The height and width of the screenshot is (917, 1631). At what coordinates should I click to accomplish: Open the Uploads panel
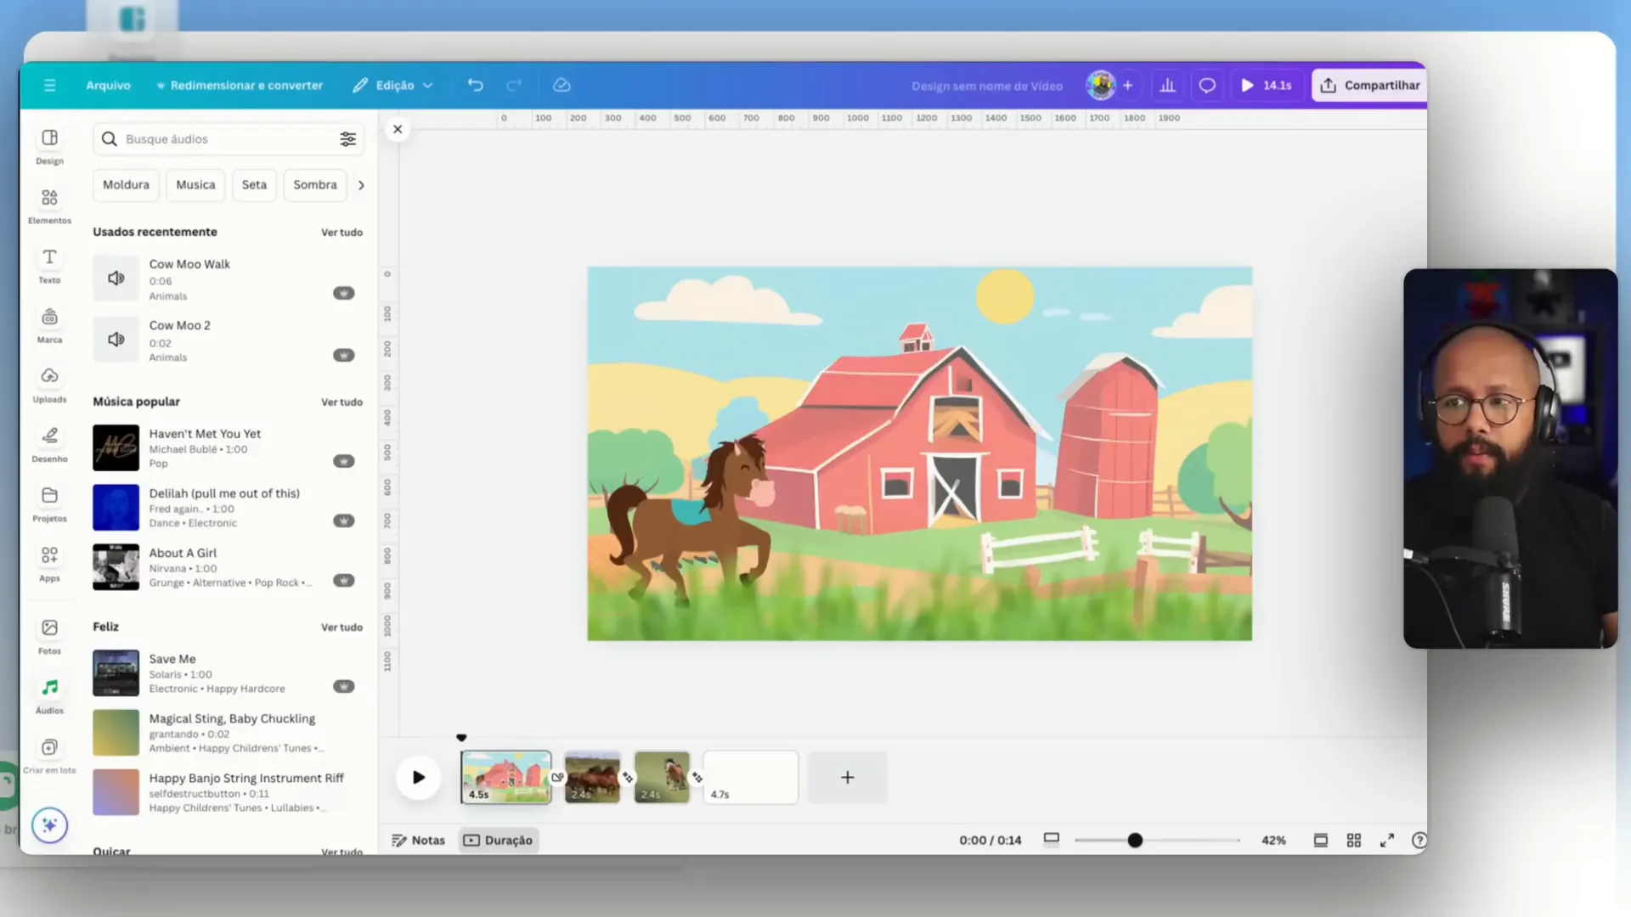click(49, 384)
